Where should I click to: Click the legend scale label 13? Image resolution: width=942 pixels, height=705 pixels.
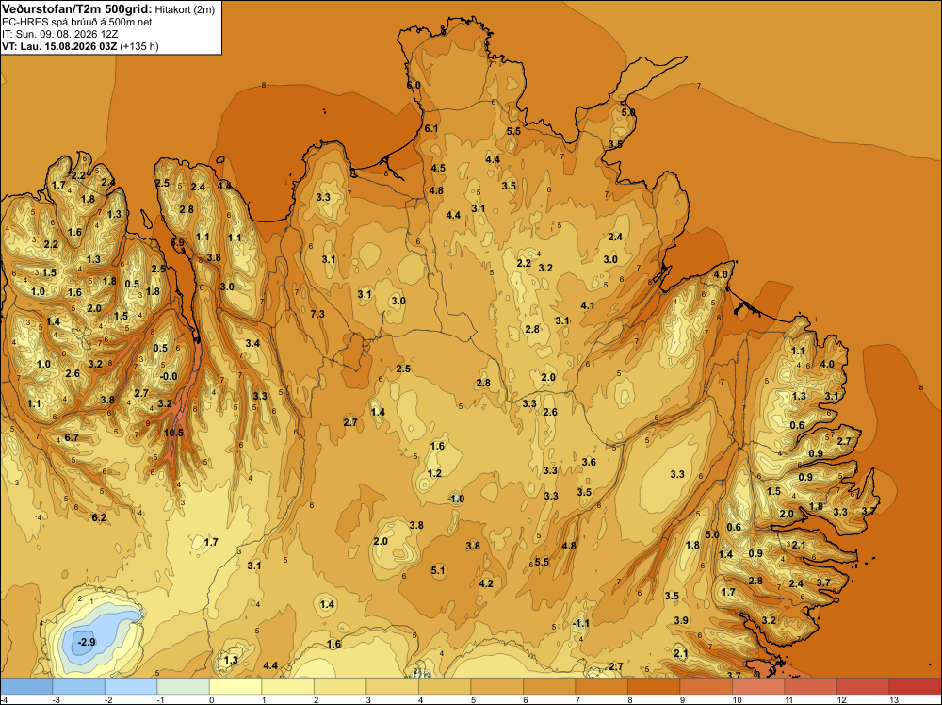pyautogui.click(x=893, y=699)
